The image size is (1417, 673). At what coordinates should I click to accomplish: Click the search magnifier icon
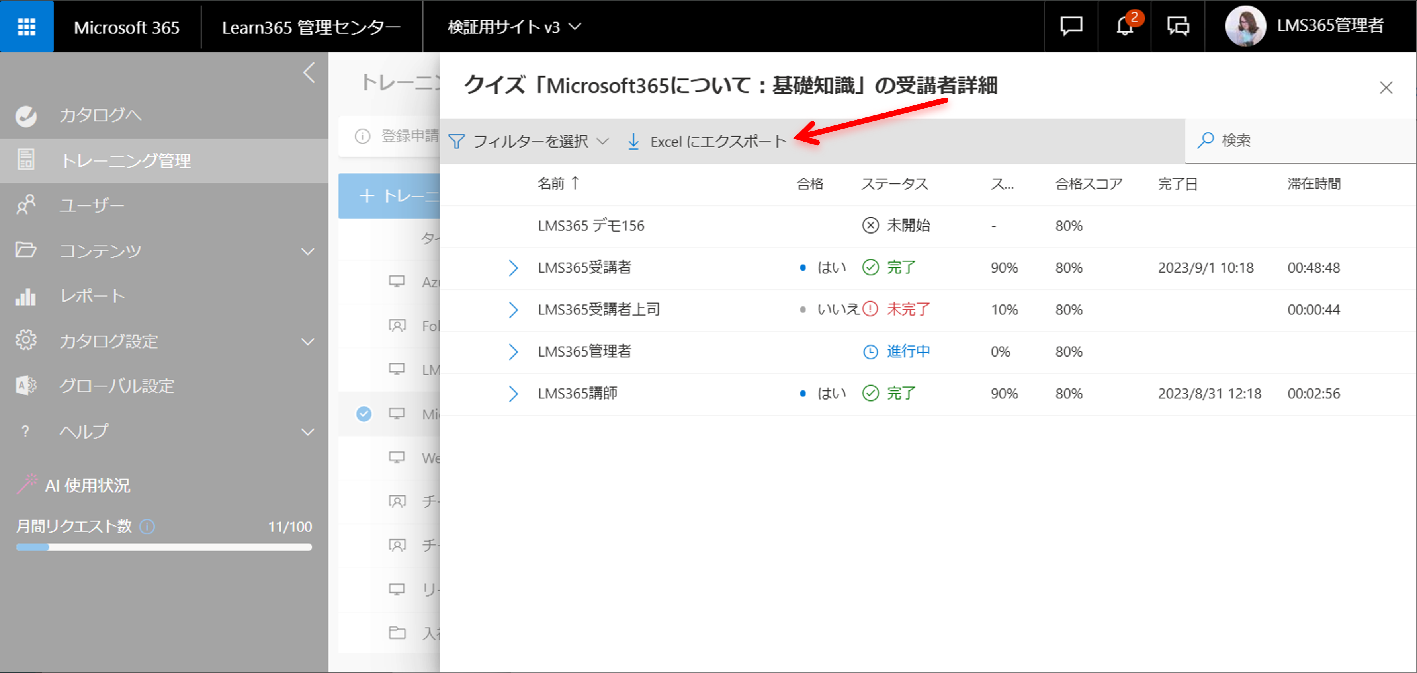click(1205, 140)
